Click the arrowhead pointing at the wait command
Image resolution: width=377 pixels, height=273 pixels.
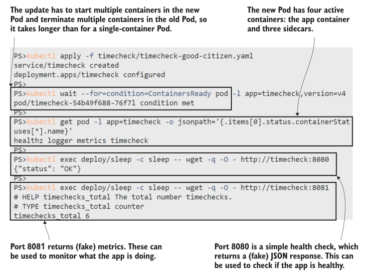click(x=11, y=86)
